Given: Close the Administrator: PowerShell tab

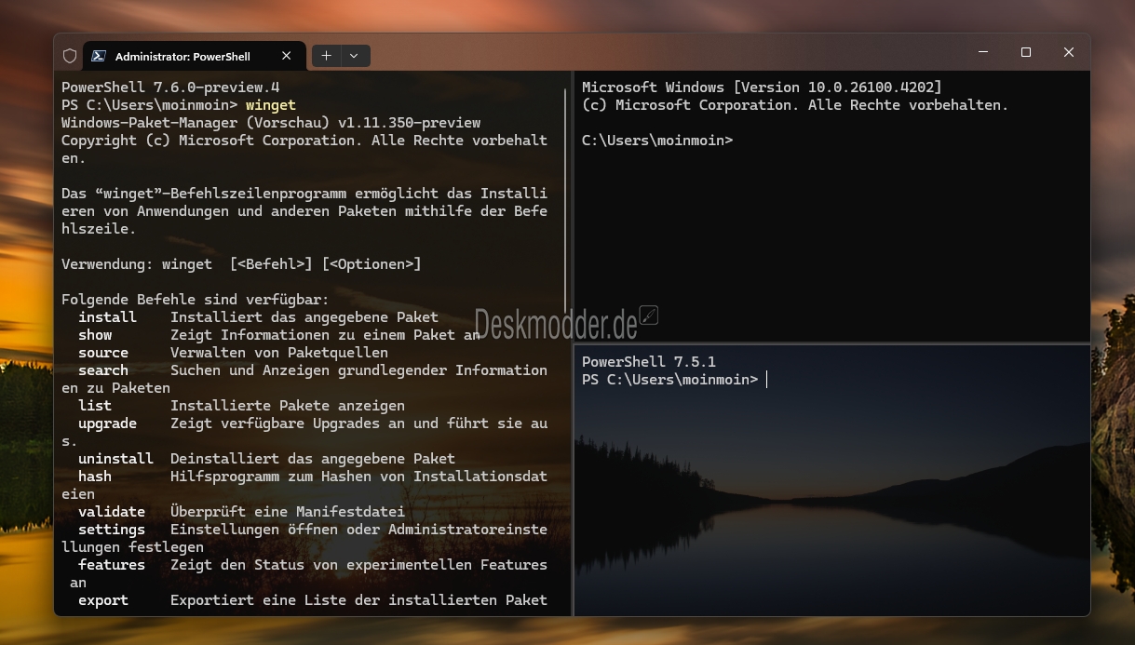Looking at the screenshot, I should [x=287, y=56].
